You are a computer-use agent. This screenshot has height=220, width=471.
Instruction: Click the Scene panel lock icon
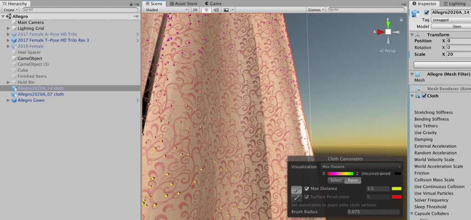pos(401,19)
